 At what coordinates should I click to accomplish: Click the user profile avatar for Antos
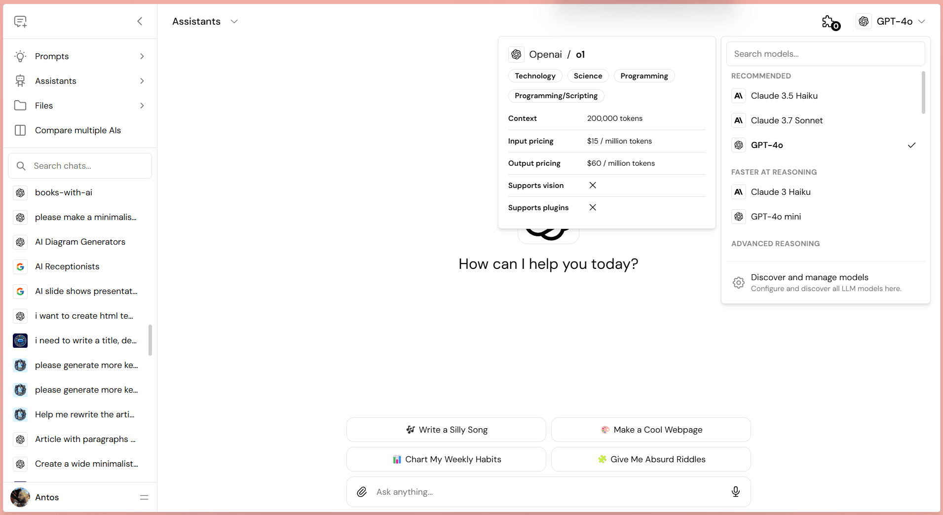20,497
